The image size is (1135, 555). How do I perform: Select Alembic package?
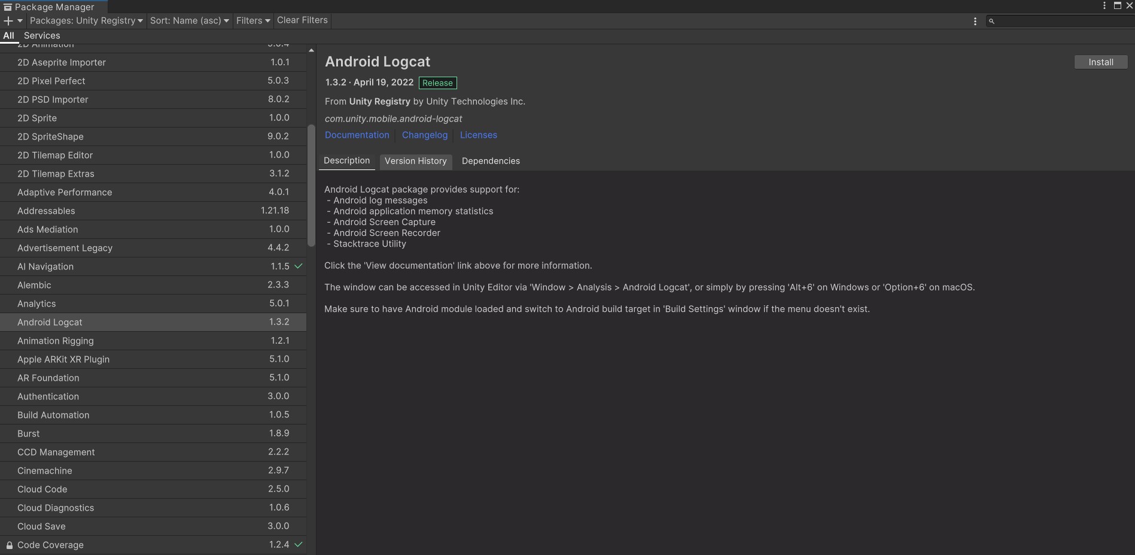pyautogui.click(x=153, y=285)
